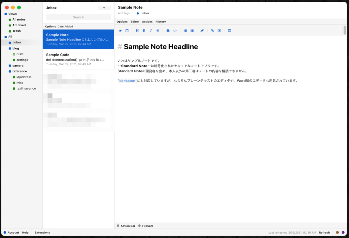Viewport: 349px width, 238px height.
Task: Toggle the Action Bar extension
Action: point(126,226)
